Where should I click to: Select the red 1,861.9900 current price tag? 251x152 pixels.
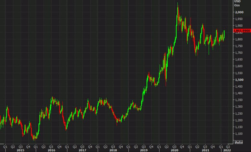pos(242,31)
